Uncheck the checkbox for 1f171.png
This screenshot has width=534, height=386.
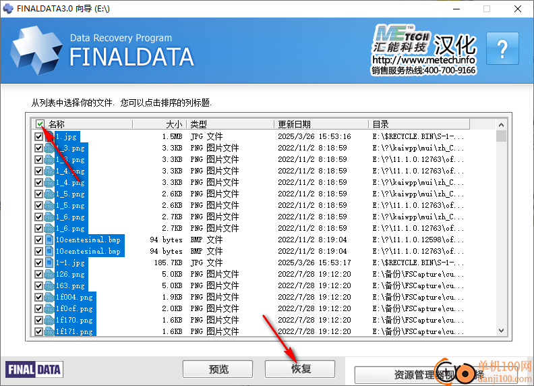[38, 331]
